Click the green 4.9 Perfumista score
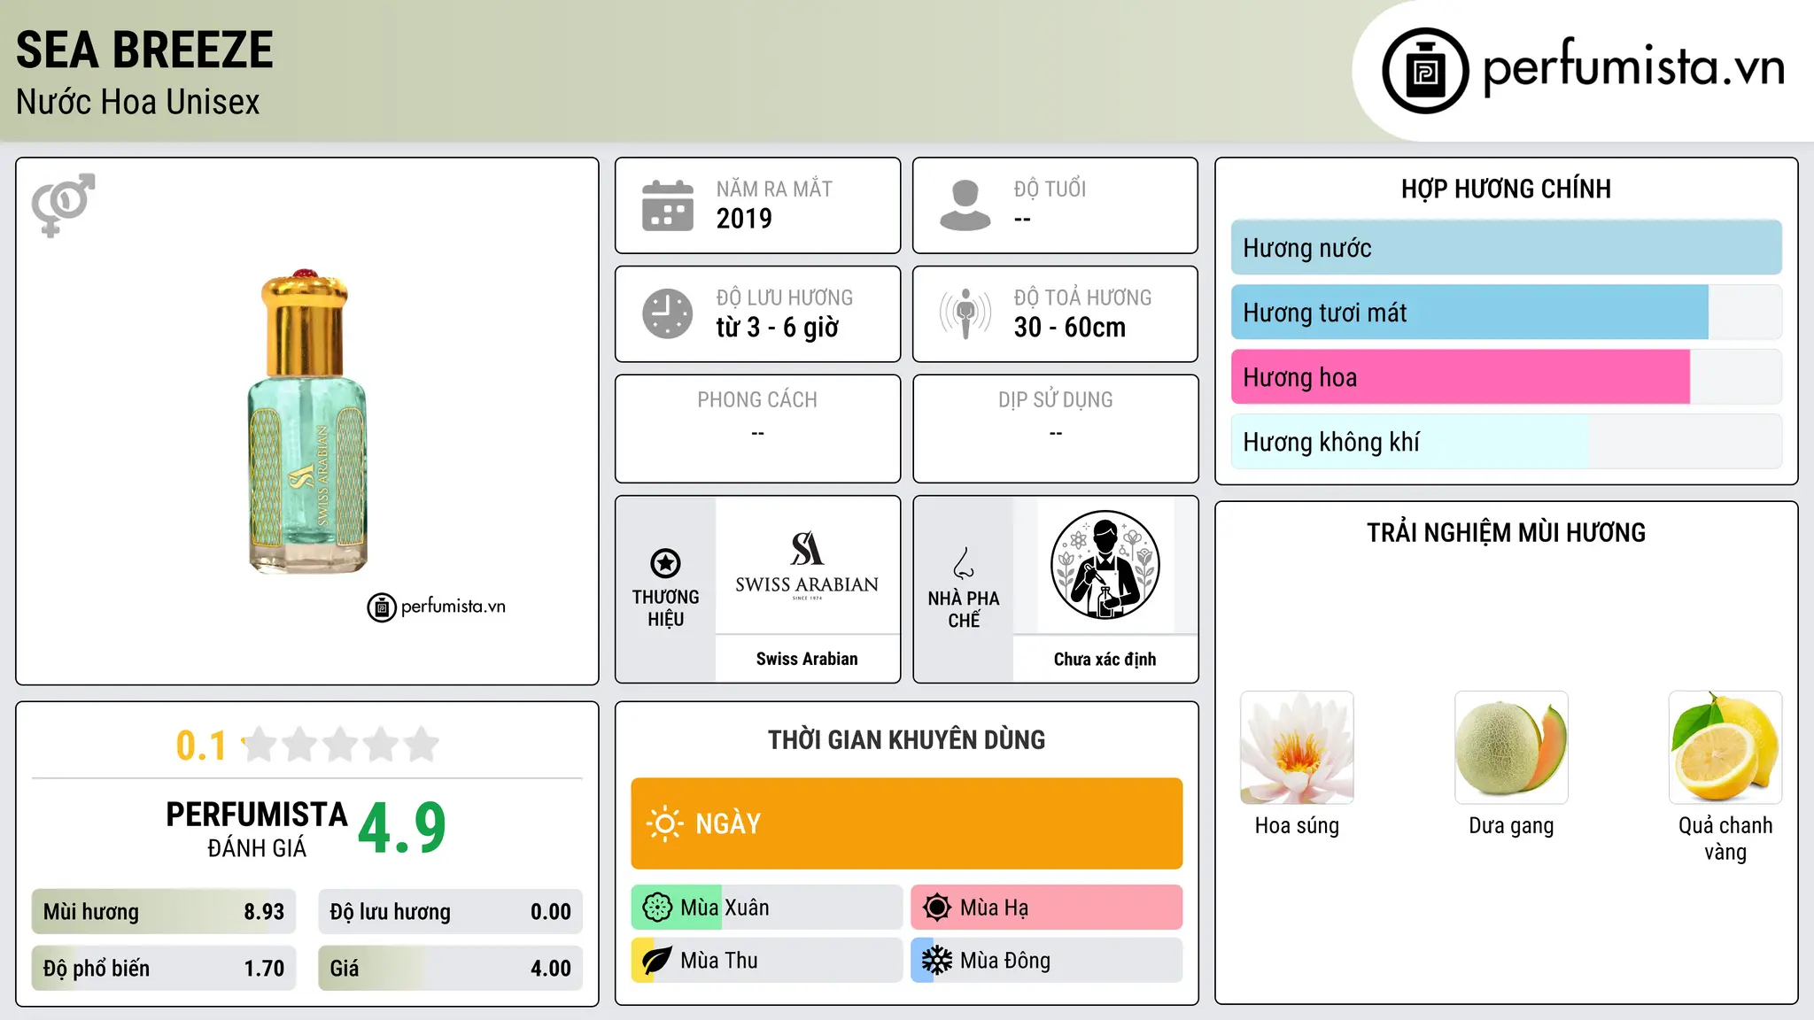 (x=402, y=828)
